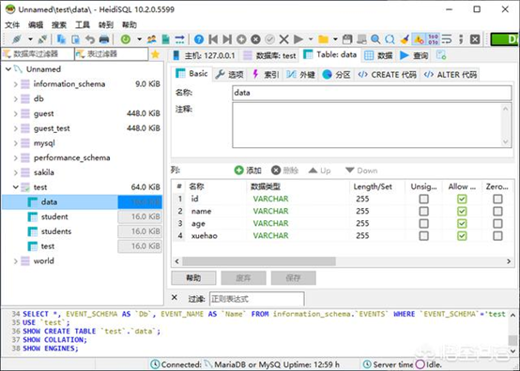Switch to the 数据库: test tab
The height and width of the screenshot is (371, 520).
pos(269,55)
